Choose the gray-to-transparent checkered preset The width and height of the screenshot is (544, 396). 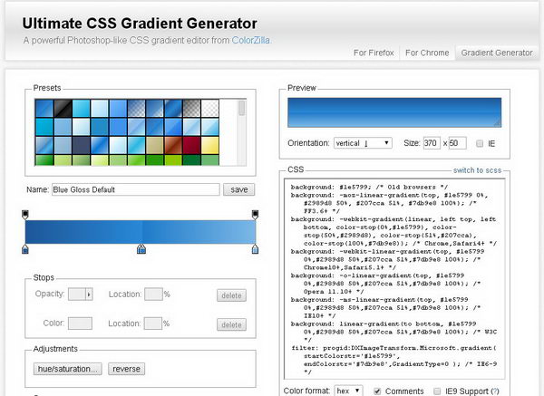(x=192, y=108)
